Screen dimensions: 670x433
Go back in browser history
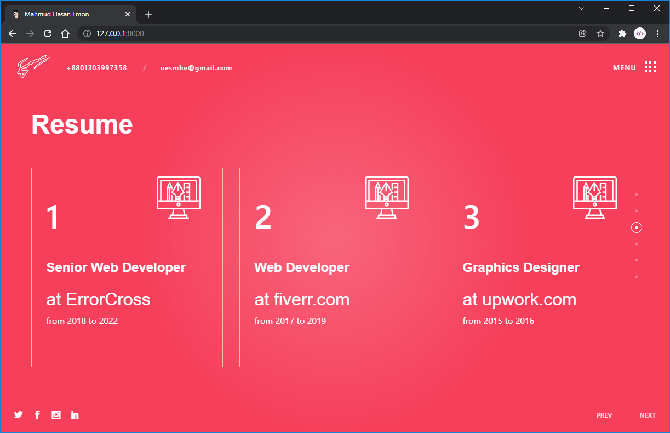13,33
